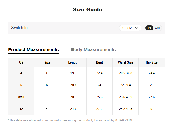Click the Waist Size column header

click(x=125, y=62)
